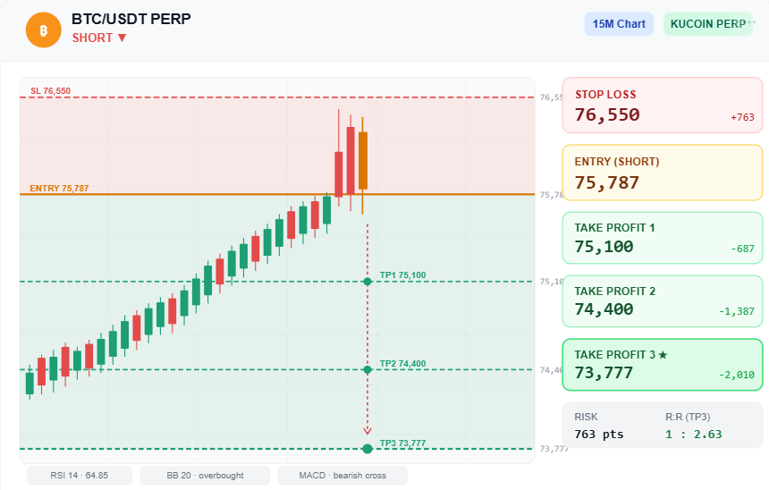The width and height of the screenshot is (769, 490).
Task: Click the TP1 75,100 marker dot
Action: [x=368, y=282]
